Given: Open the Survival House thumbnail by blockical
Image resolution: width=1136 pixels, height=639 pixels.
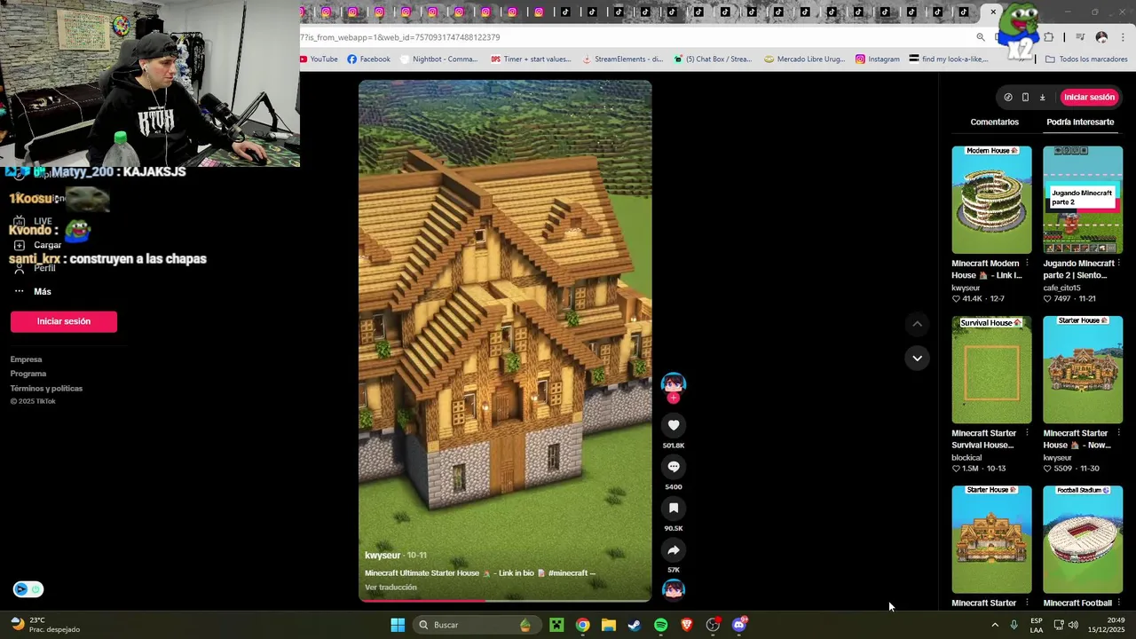Looking at the screenshot, I should coord(991,369).
